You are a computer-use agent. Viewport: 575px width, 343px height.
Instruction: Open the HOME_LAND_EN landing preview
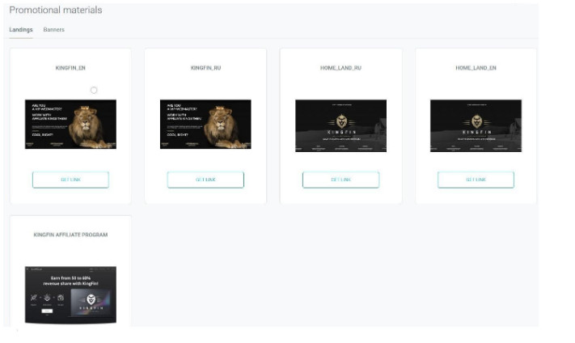pyautogui.click(x=476, y=125)
